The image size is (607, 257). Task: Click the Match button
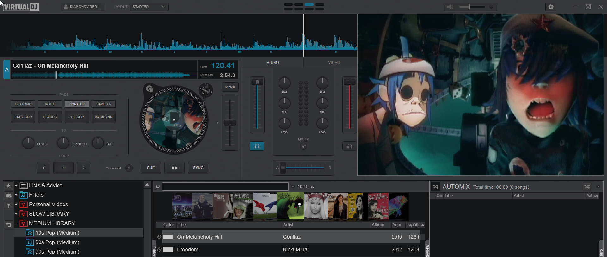coord(230,87)
